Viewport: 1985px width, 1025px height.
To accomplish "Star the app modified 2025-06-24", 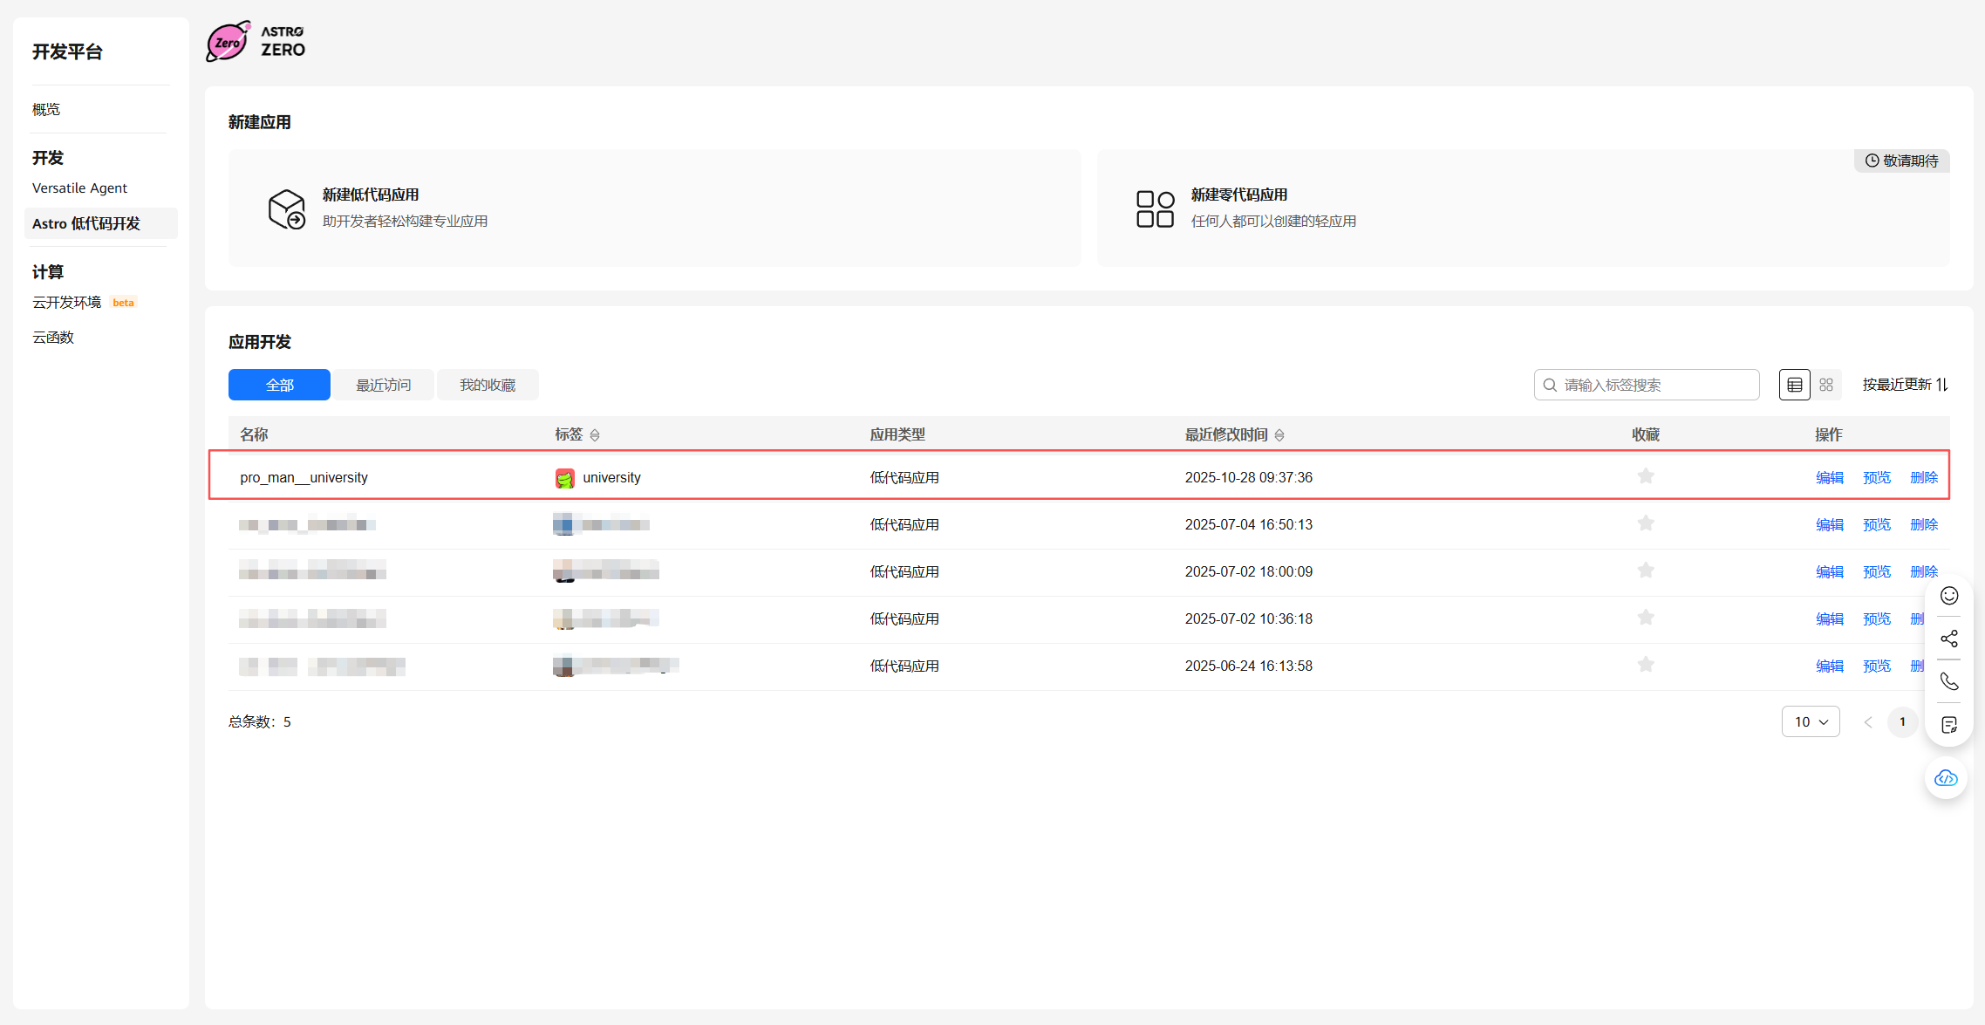I will [1646, 665].
